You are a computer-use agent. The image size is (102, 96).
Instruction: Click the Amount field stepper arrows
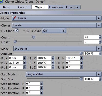100,53
